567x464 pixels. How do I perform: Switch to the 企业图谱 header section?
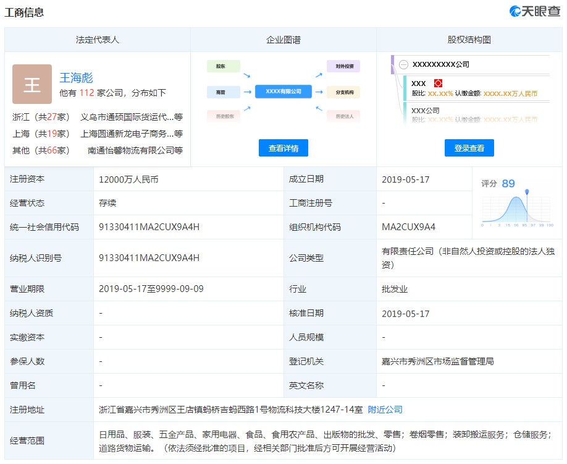pyautogui.click(x=283, y=39)
